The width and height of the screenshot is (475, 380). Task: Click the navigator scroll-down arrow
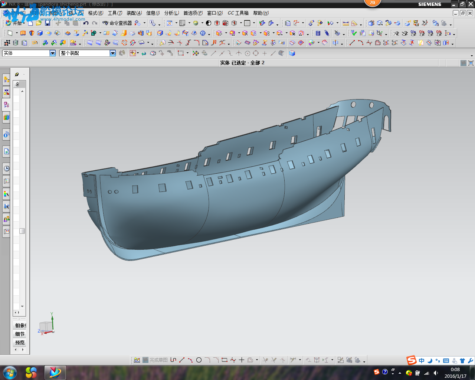(x=22, y=307)
